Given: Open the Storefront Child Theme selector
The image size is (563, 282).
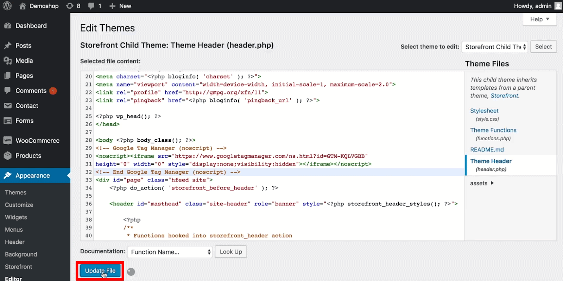Looking at the screenshot, I should [494, 47].
